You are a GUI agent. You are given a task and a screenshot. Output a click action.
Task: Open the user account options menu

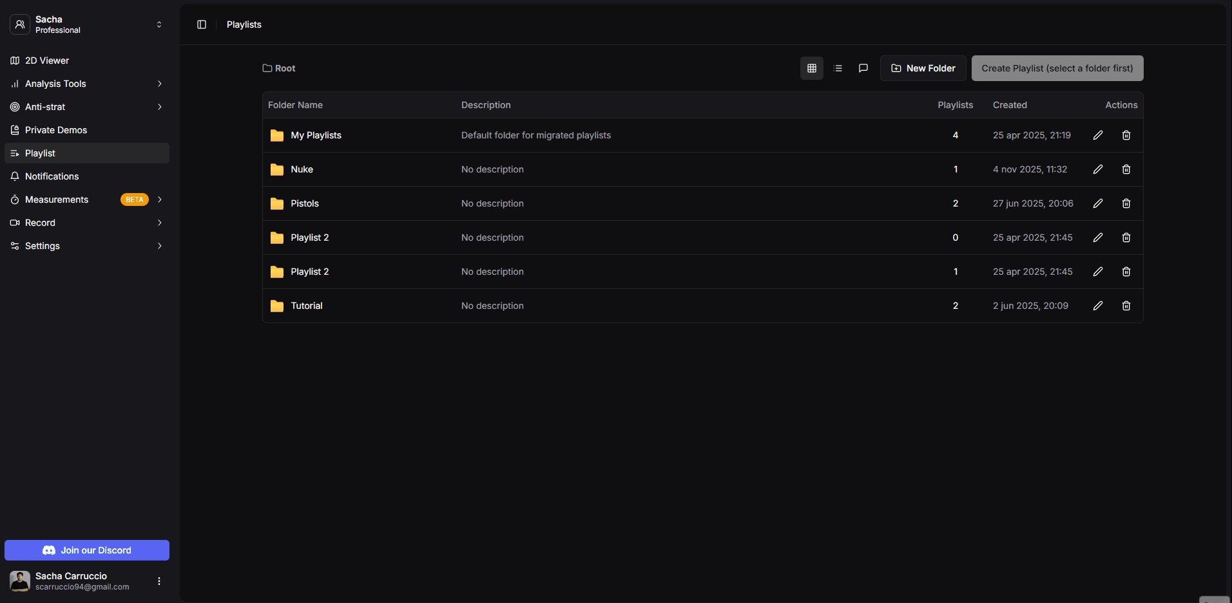(159, 580)
